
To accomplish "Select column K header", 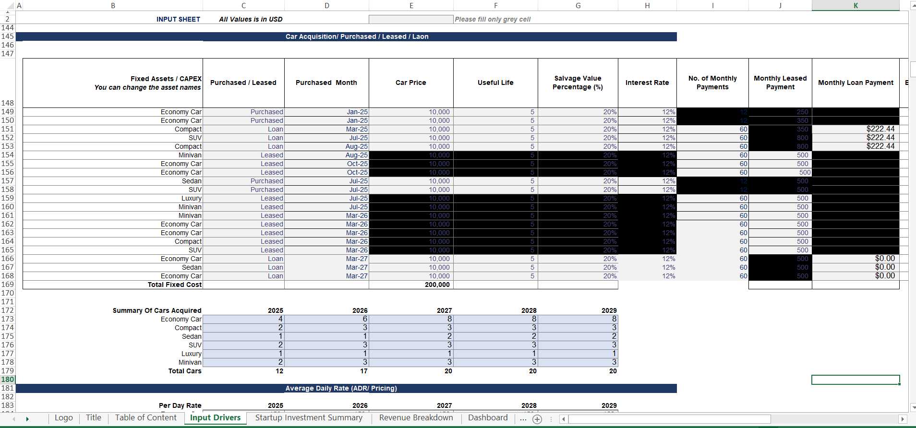I will [x=856, y=6].
